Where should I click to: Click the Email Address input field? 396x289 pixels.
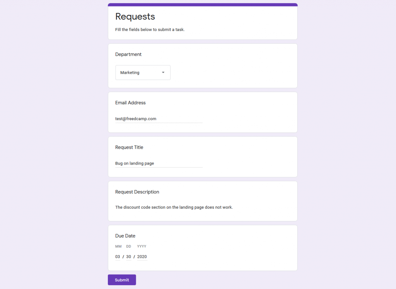pyautogui.click(x=159, y=119)
